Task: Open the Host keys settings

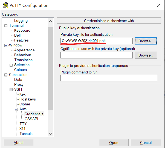Action: pos(28,99)
